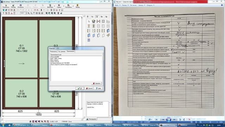Click the Изменить toolbar button
The width and height of the screenshot is (225, 127).
pos(20,6)
